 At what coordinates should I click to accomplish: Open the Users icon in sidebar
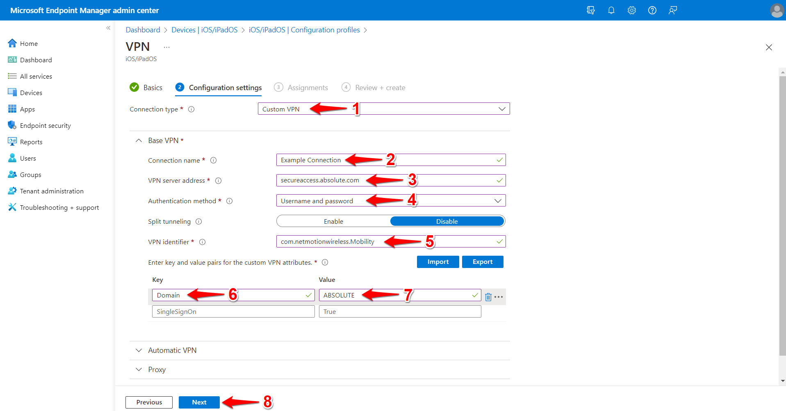(x=12, y=158)
